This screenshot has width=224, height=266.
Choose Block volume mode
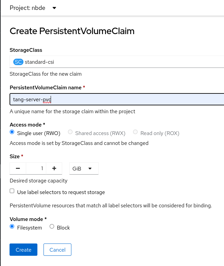coord(52,227)
